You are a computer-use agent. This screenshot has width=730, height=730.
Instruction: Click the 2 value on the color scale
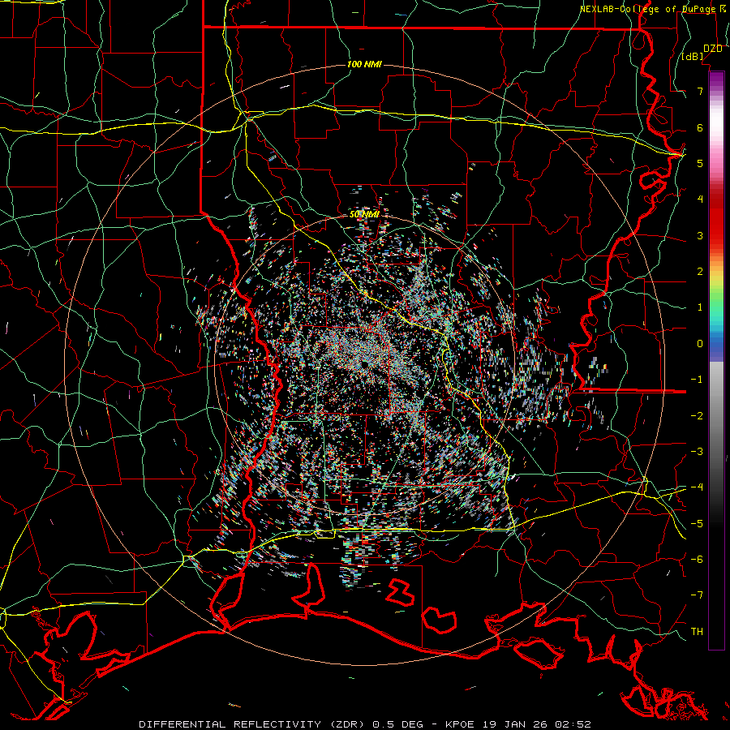[700, 272]
